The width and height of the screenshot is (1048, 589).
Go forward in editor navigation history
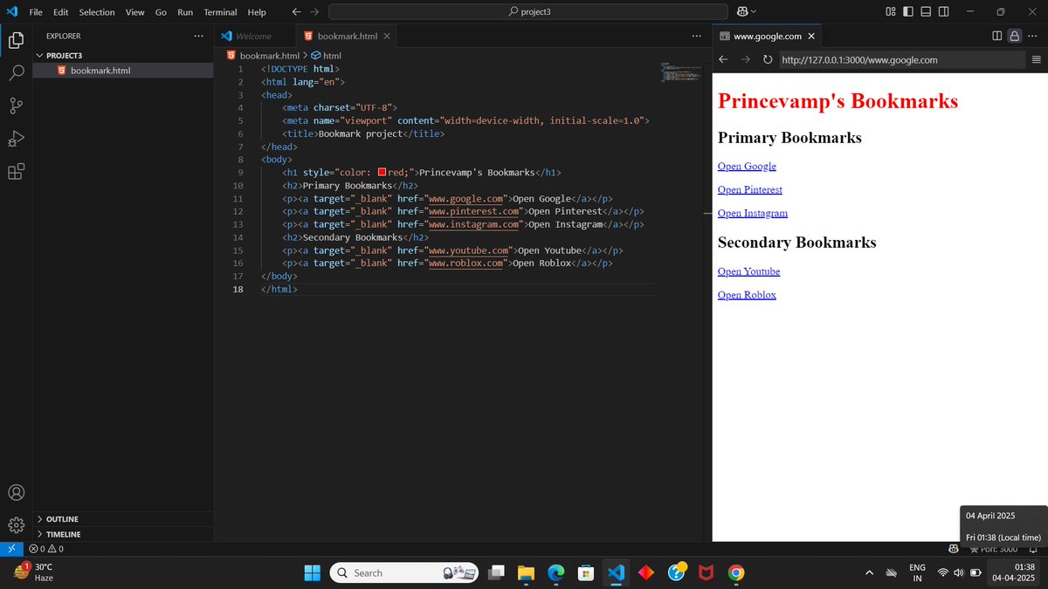[314, 12]
